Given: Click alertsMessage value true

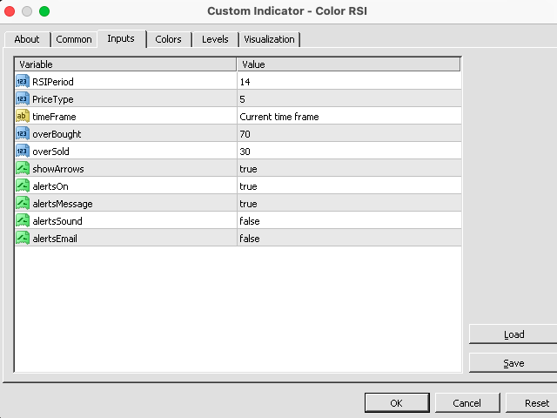Looking at the screenshot, I should coord(248,204).
